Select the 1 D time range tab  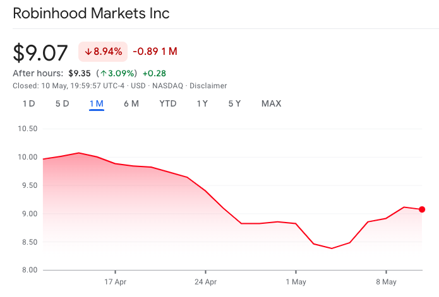[28, 103]
